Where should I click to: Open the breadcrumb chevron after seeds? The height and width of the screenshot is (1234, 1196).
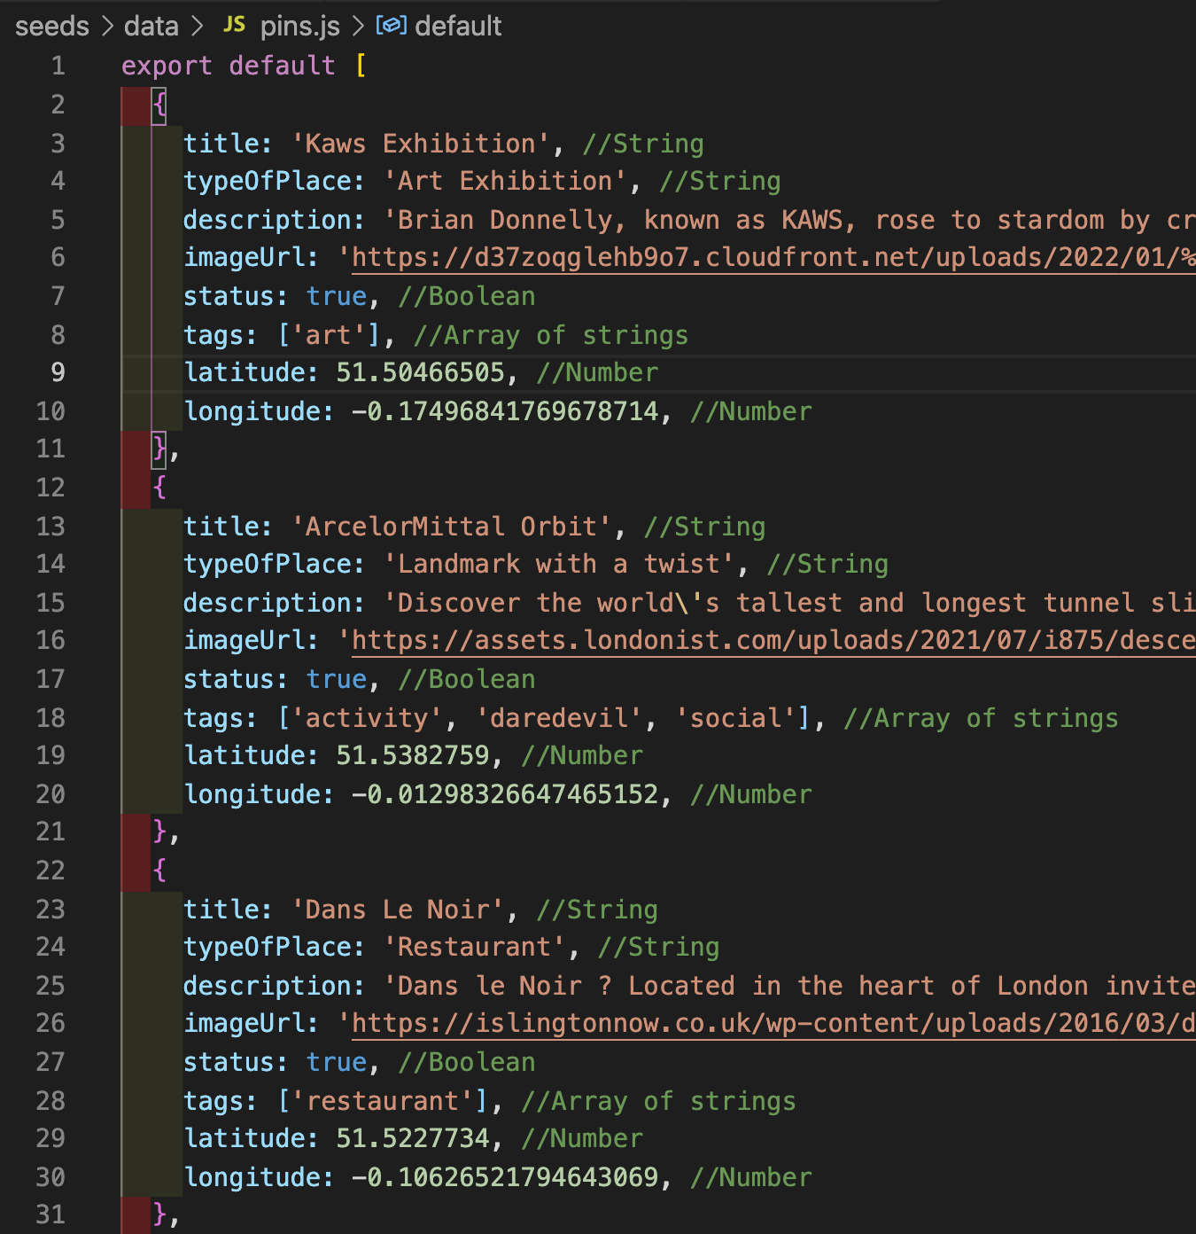click(x=108, y=26)
